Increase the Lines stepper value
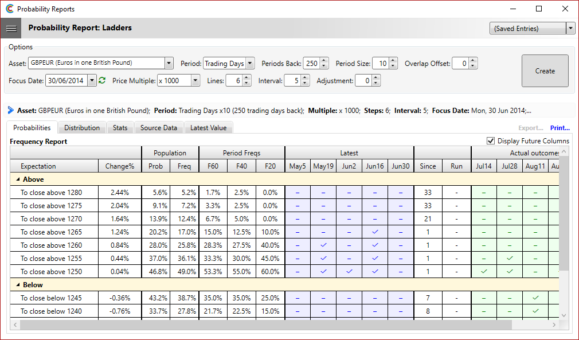579x340 pixels. click(247, 78)
